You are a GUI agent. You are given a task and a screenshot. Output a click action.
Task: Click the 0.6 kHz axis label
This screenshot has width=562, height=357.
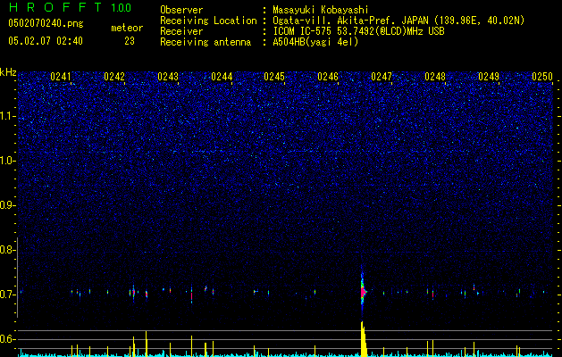click(x=8, y=339)
